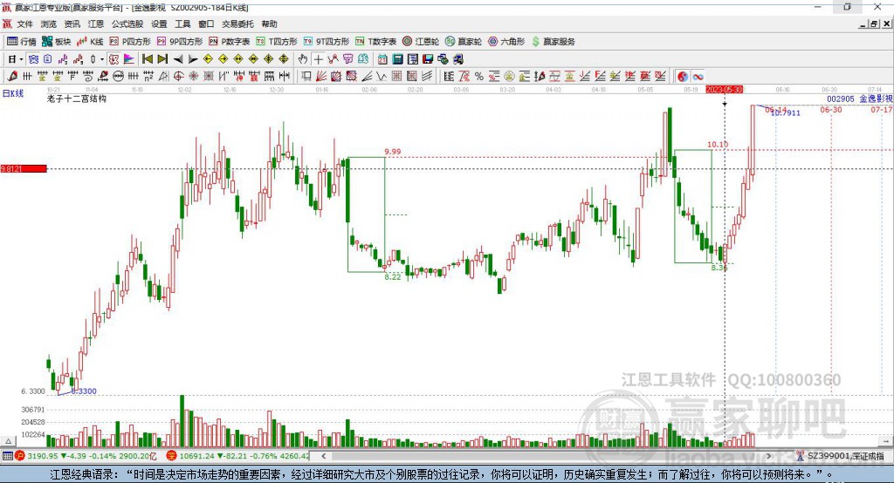
Task: Open the 帮助 menu
Action: pos(269,24)
